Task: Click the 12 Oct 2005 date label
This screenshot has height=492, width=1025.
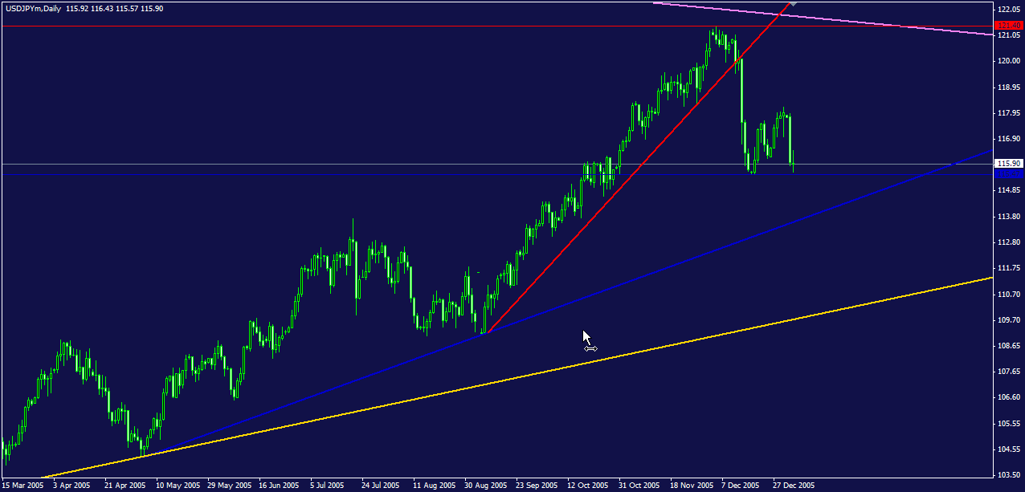Action: pos(586,486)
